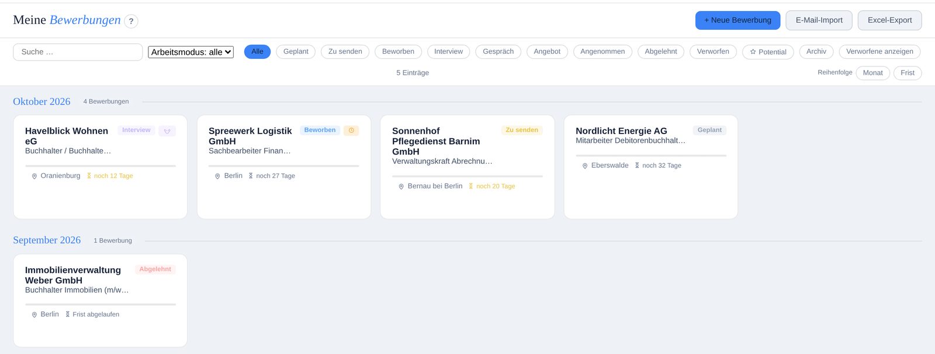Filter by "Beworben" status
Screen dimensions: 935x354
click(398, 52)
